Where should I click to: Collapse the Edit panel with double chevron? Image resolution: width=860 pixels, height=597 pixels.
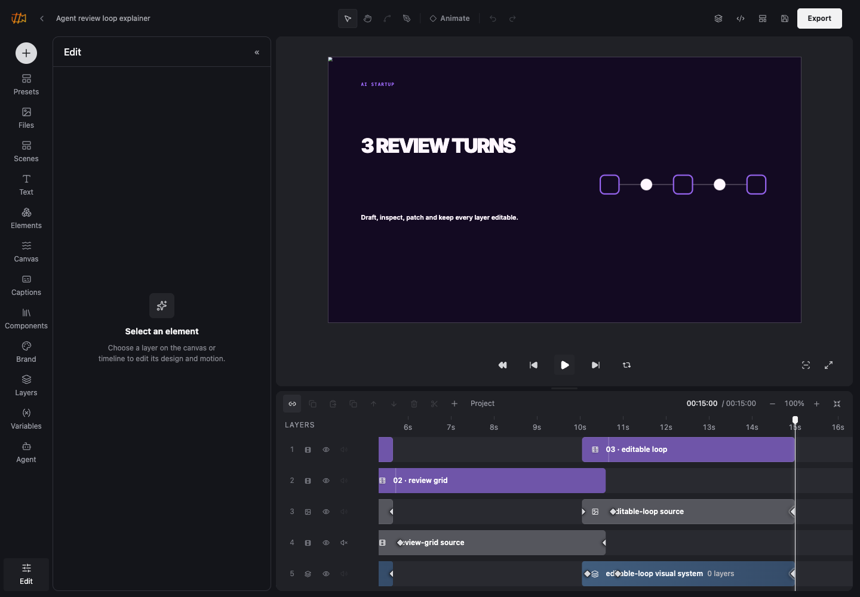click(257, 53)
